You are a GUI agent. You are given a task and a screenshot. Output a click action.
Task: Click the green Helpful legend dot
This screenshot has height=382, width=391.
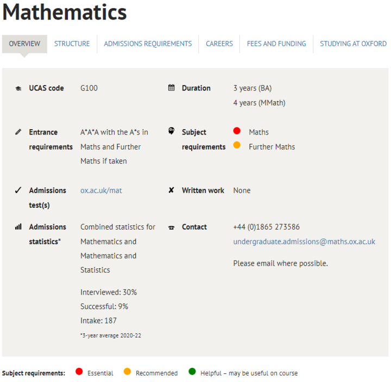point(192,372)
